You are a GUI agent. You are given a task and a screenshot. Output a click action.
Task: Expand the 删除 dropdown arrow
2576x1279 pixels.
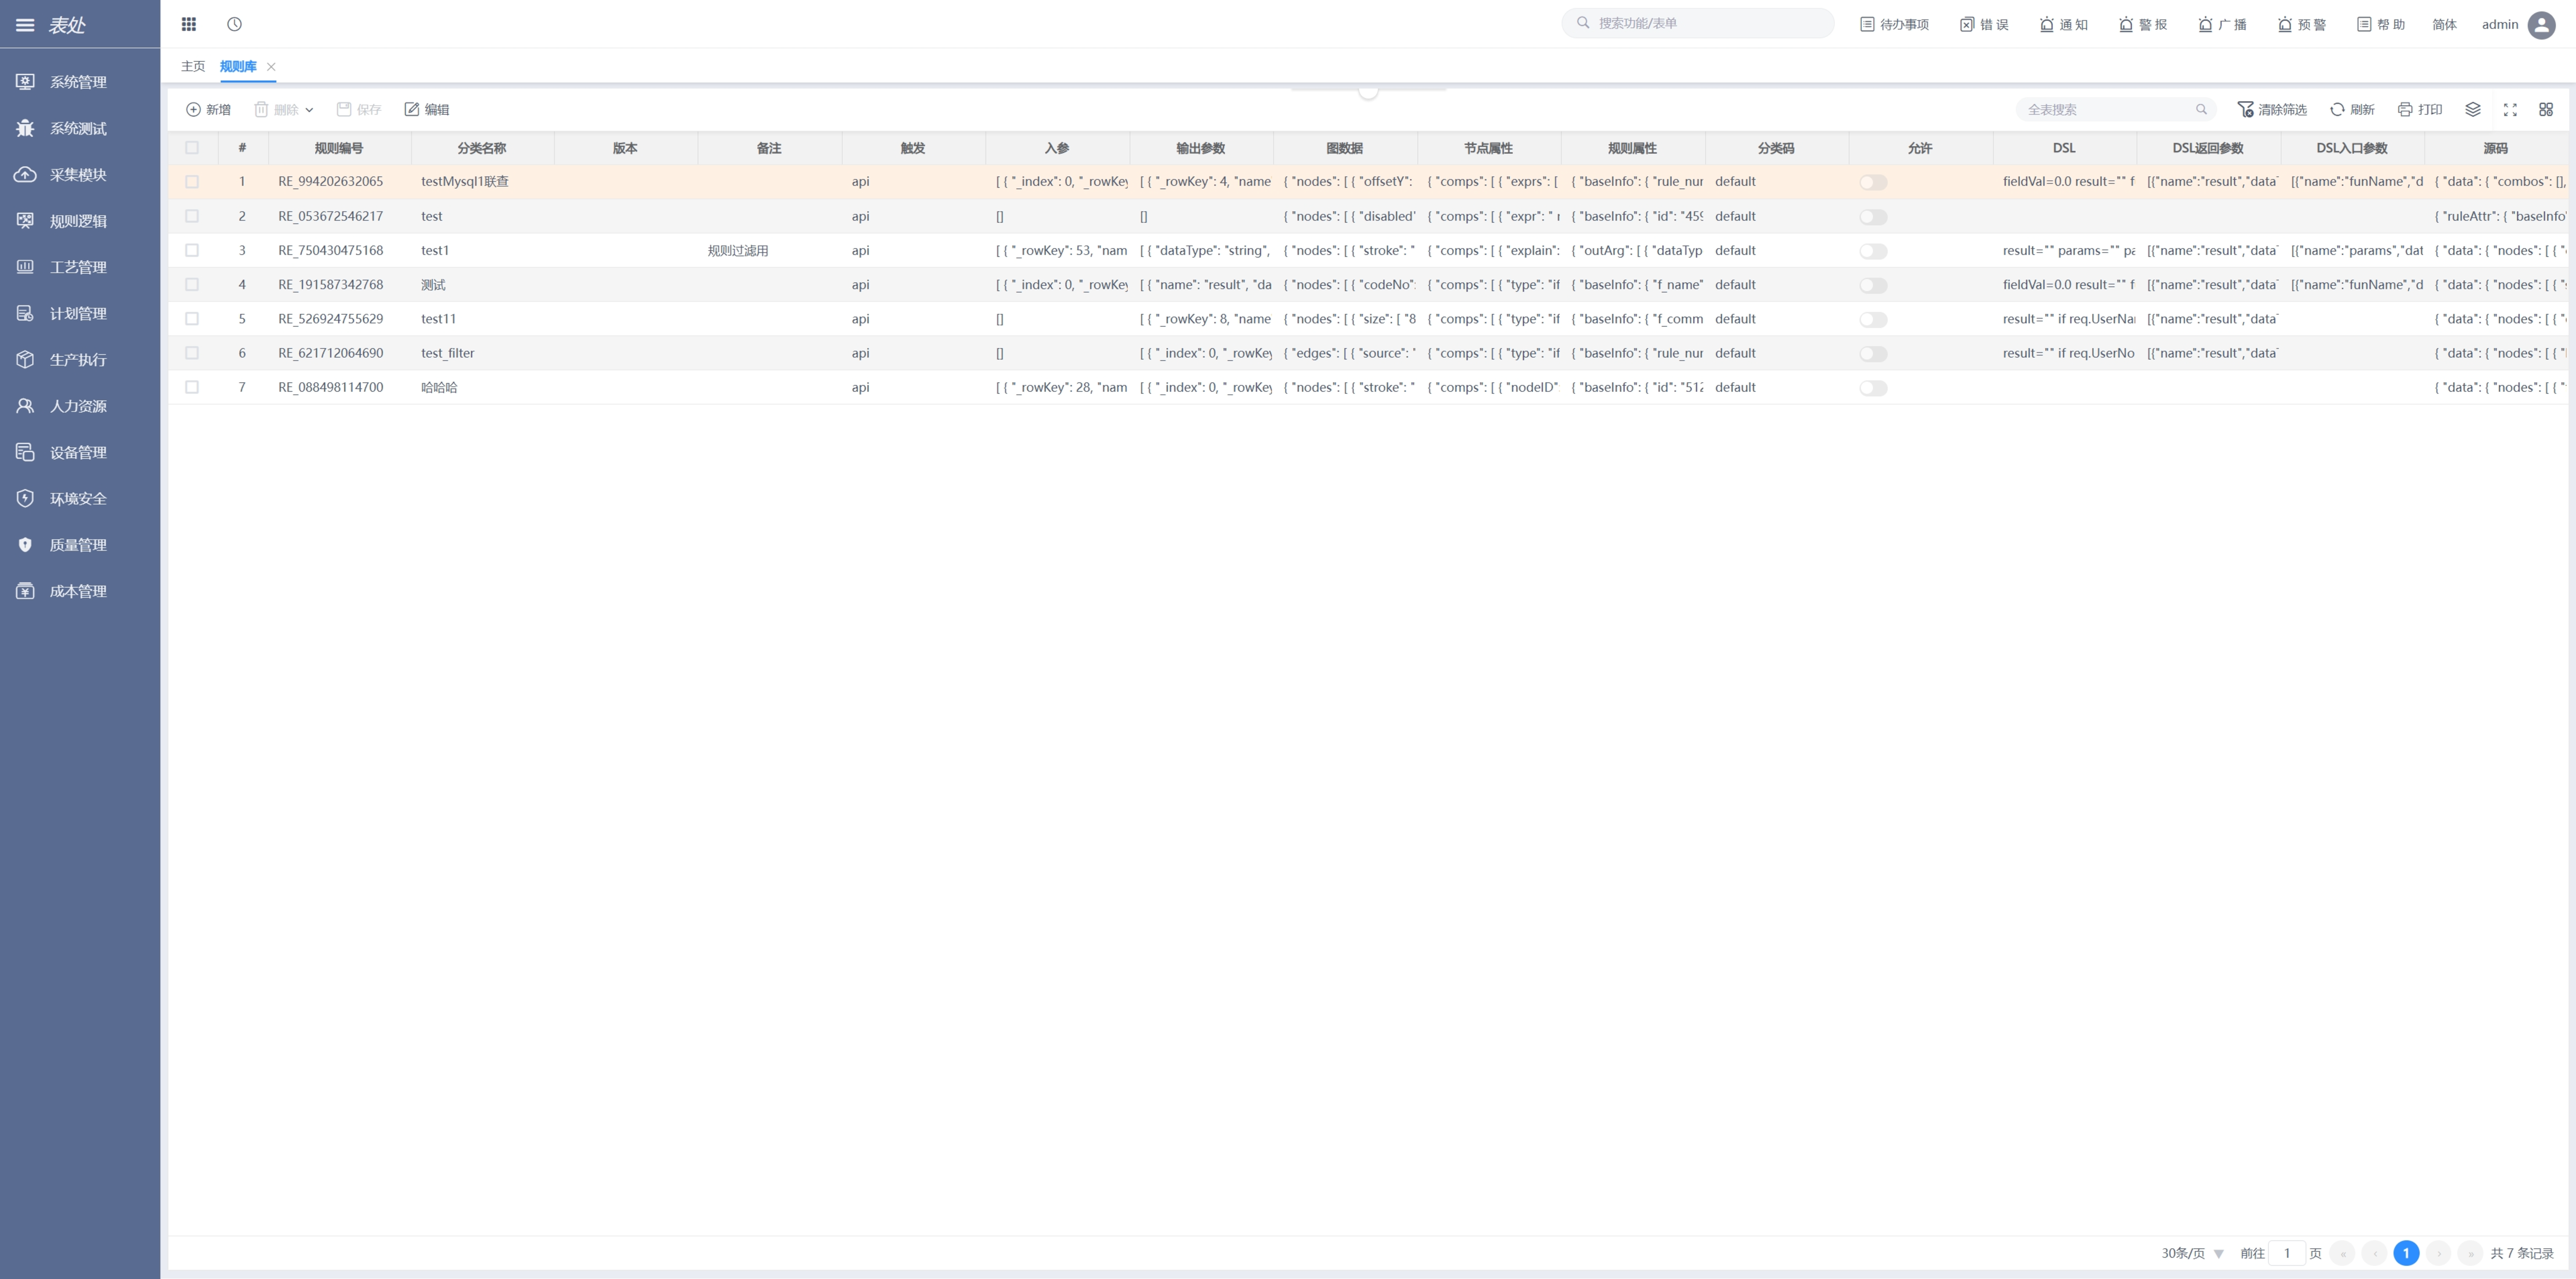click(x=309, y=110)
